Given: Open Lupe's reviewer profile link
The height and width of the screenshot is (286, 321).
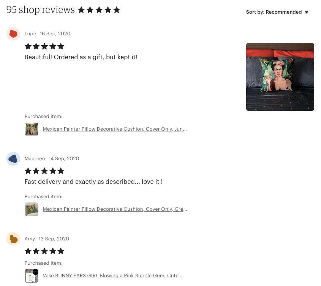Looking at the screenshot, I should click(30, 33).
